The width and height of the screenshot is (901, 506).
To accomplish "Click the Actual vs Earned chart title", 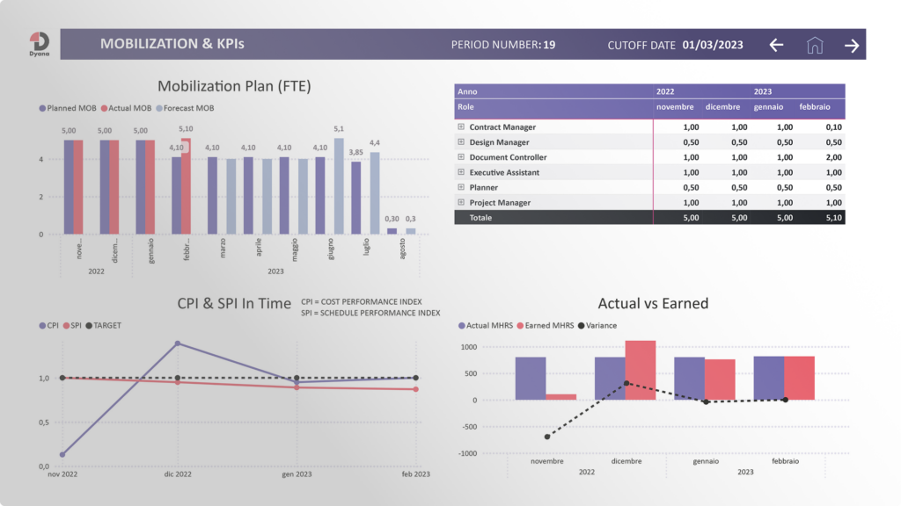I will [x=653, y=303].
